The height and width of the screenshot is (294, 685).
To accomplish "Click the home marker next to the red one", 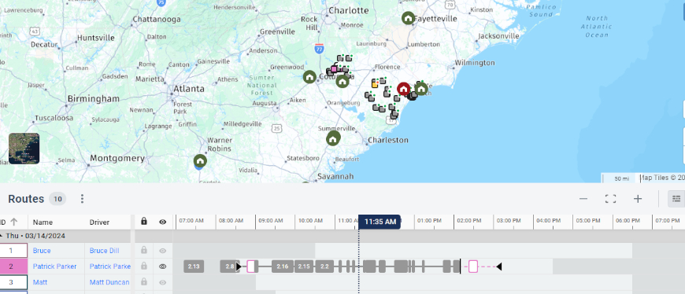I will [421, 89].
